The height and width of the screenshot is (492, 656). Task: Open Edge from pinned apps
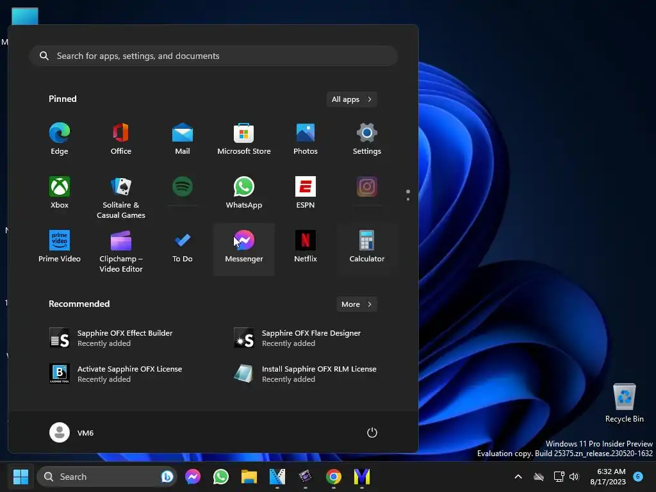click(x=60, y=139)
